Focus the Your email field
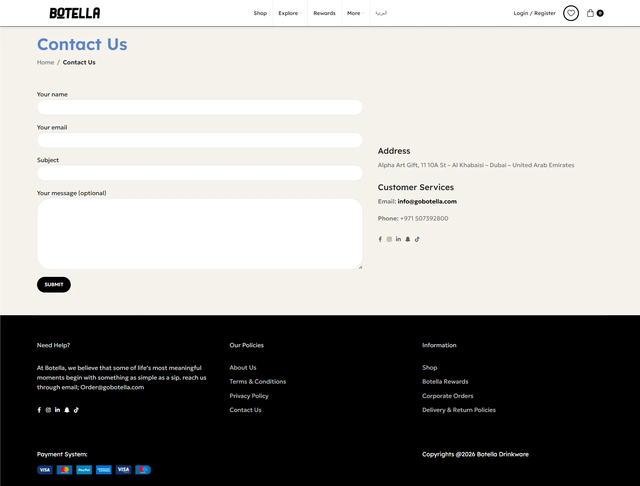 coord(200,140)
